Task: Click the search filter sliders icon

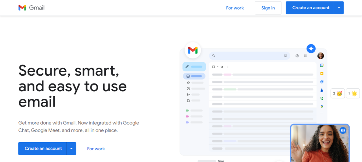Action: coord(286,56)
